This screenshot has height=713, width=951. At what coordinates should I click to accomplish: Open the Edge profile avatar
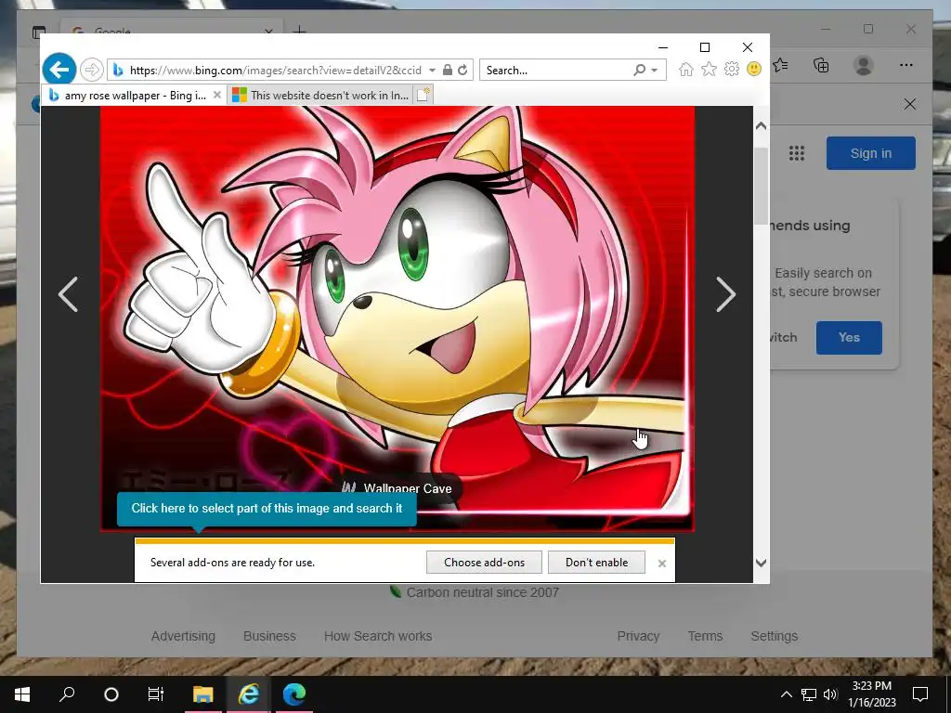coord(863,65)
